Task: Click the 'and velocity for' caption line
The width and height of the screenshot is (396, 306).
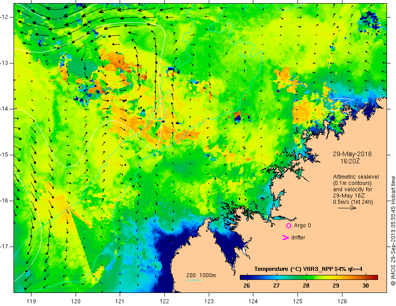Action: (x=352, y=189)
